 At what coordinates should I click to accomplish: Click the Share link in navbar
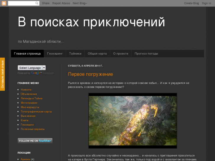click(x=46, y=3)
